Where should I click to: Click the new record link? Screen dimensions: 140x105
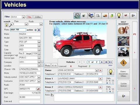pos(110,65)
